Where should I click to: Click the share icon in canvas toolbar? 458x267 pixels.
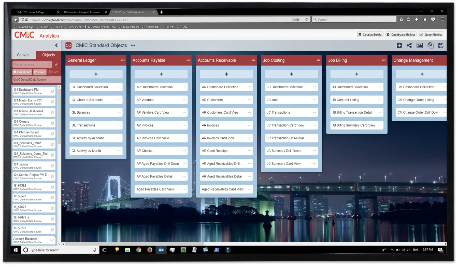pos(409,46)
